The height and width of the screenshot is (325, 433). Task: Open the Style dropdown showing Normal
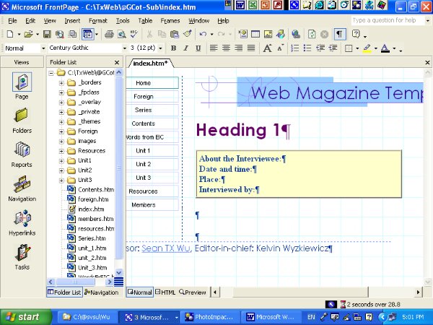(x=43, y=48)
